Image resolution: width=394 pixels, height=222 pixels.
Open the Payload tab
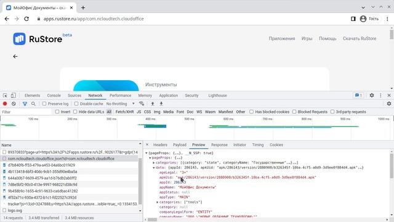point(180,145)
